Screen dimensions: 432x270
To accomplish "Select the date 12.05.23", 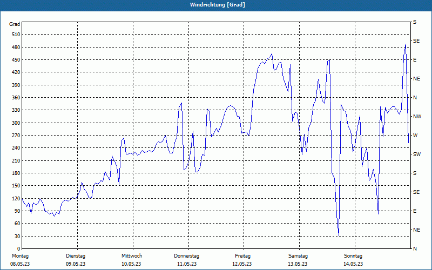I will click(x=242, y=264).
